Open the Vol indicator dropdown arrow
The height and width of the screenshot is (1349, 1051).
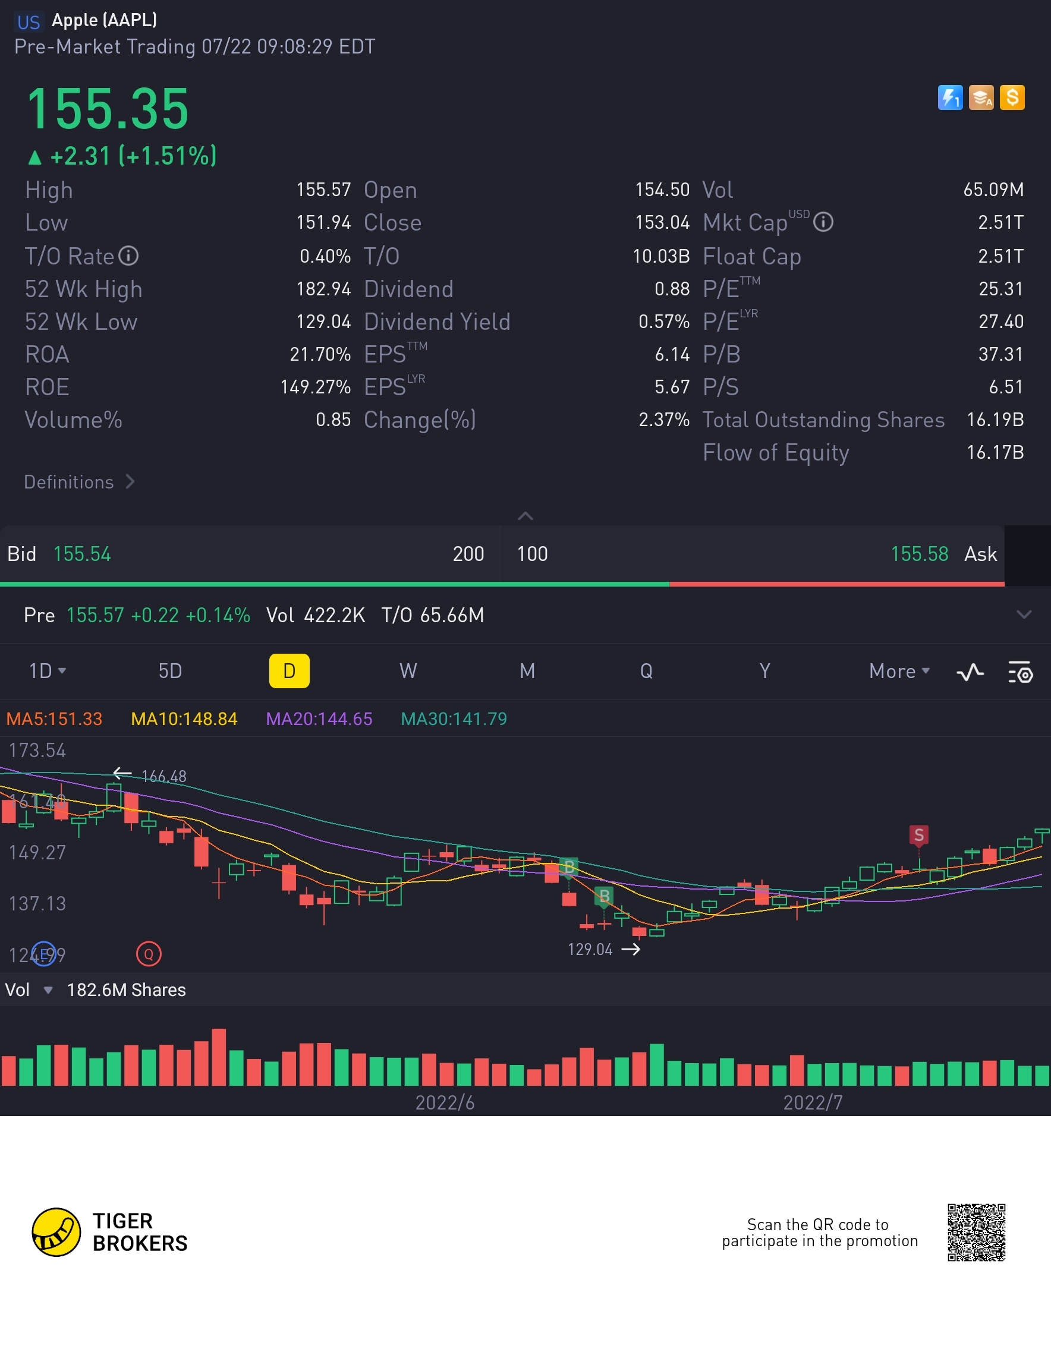[x=48, y=990]
